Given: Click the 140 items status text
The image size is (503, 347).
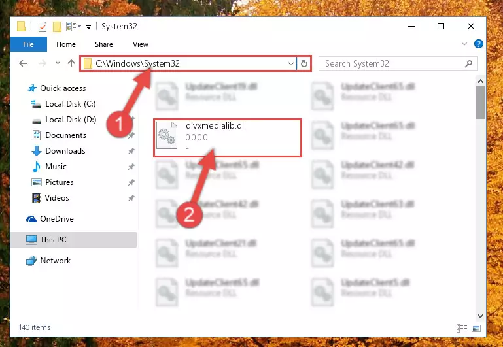Looking at the screenshot, I should click(x=35, y=327).
